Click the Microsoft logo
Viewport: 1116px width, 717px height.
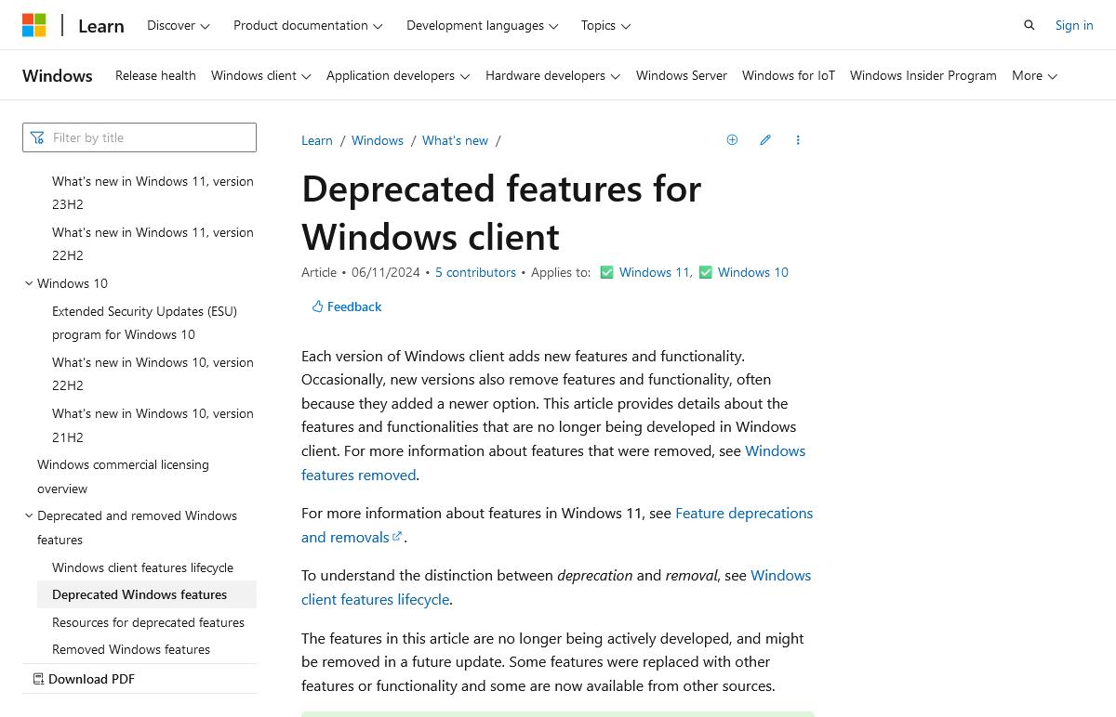tap(34, 25)
